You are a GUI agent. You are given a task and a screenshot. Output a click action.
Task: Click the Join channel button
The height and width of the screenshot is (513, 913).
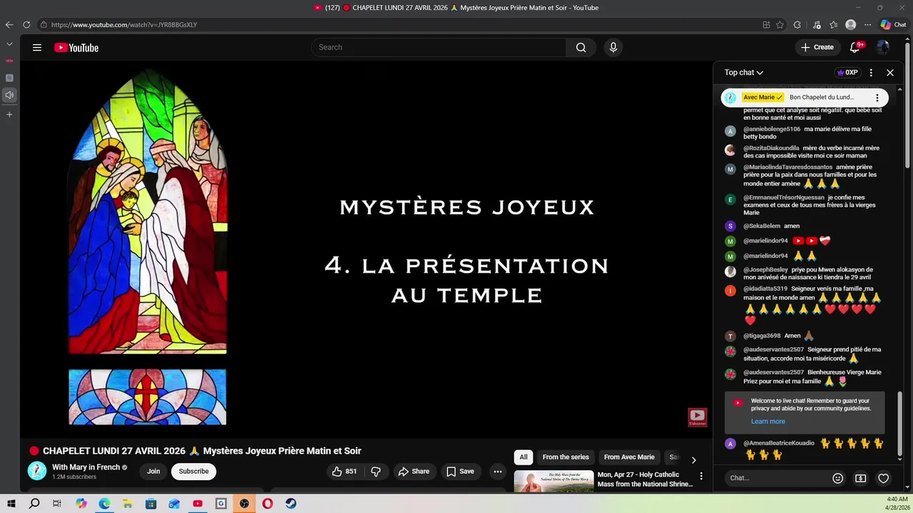(x=153, y=471)
